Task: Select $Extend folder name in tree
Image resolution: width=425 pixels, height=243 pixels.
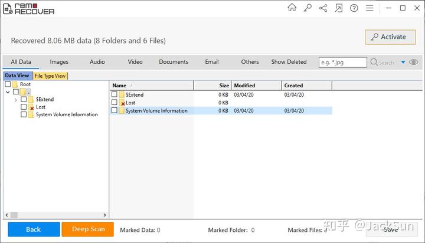Action: click(45, 100)
